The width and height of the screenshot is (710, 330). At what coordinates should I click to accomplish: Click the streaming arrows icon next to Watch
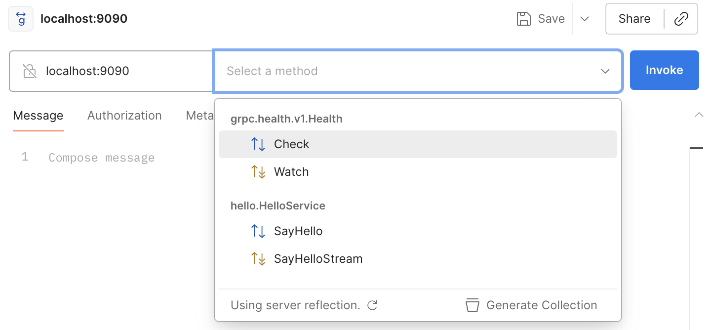[x=258, y=172]
